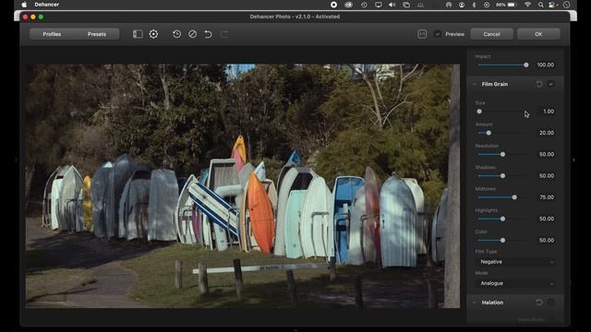Edit the Highlights value field
The image size is (591, 332).
tap(547, 219)
